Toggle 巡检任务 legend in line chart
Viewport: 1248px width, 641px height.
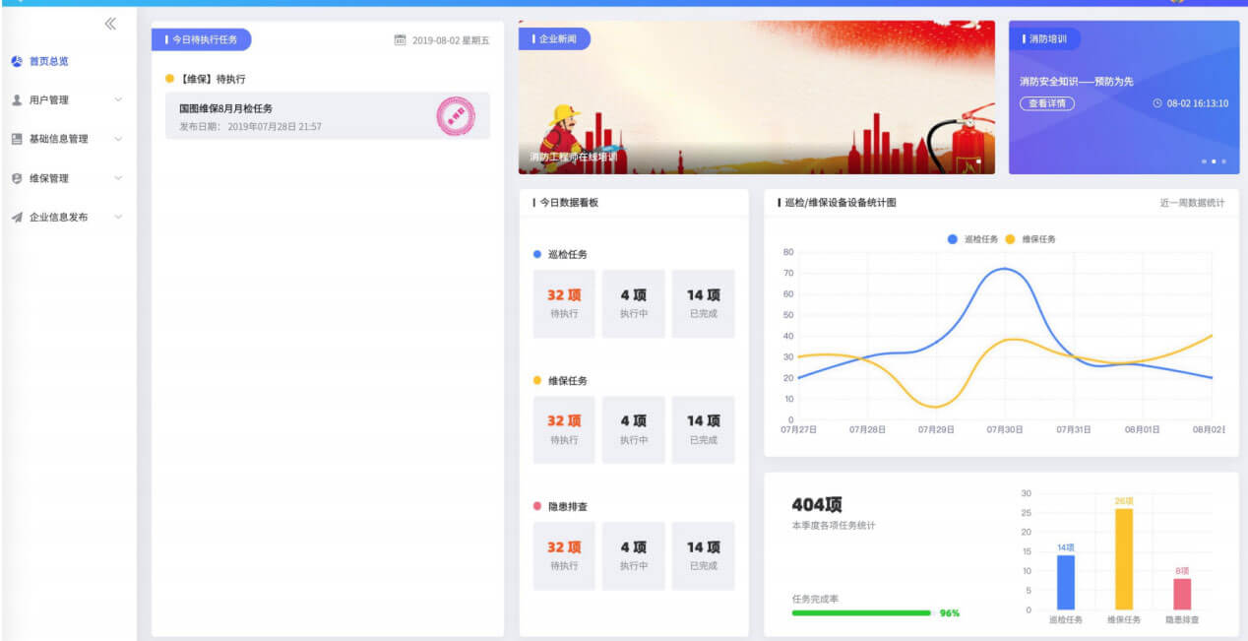[x=972, y=239]
